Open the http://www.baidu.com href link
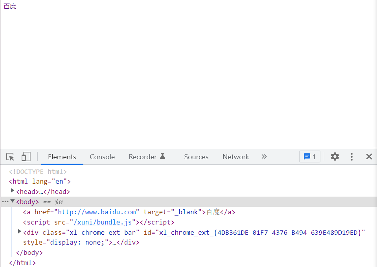377x267 pixels. (97, 212)
